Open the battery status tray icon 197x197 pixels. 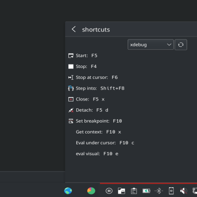tap(146, 191)
